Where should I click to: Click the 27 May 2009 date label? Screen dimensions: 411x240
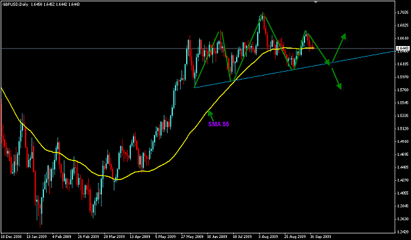coord(192,237)
